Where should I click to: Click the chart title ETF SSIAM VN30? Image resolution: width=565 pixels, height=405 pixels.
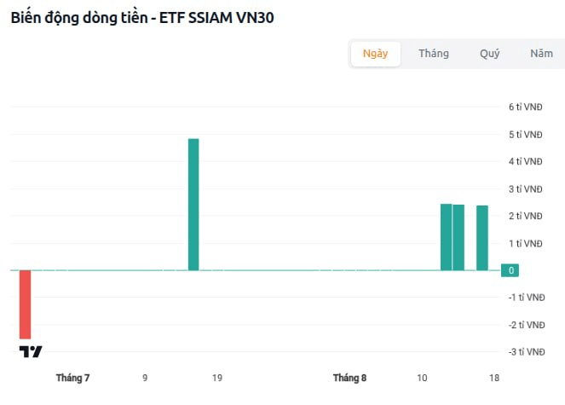coord(216,18)
